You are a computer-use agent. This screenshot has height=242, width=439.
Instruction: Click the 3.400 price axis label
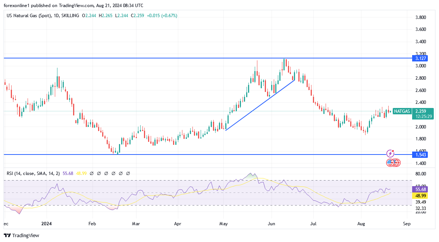(x=420, y=42)
